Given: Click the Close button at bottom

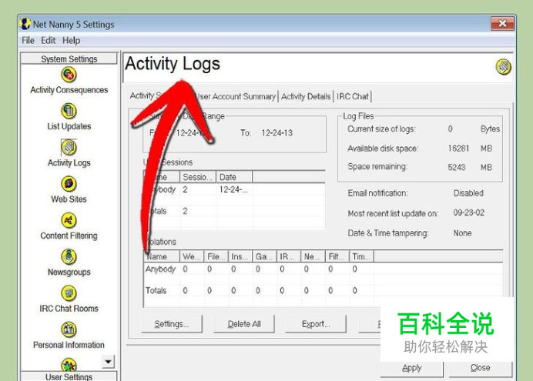Looking at the screenshot, I should pos(481,369).
